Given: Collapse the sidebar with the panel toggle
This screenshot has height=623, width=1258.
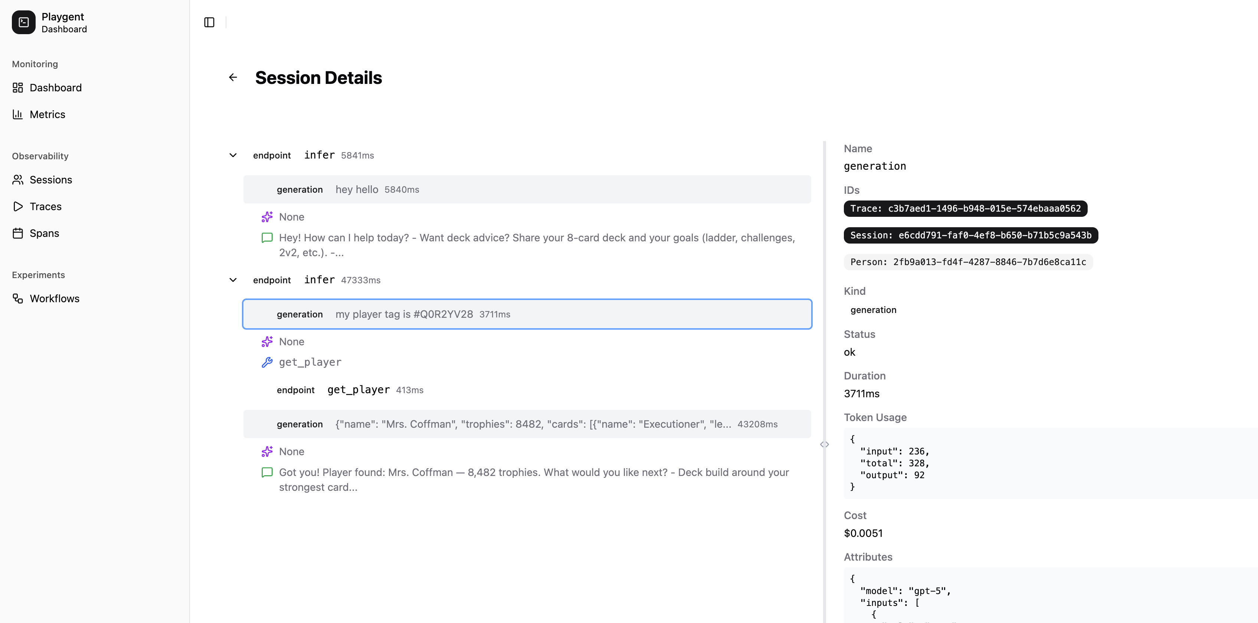Looking at the screenshot, I should click(209, 22).
